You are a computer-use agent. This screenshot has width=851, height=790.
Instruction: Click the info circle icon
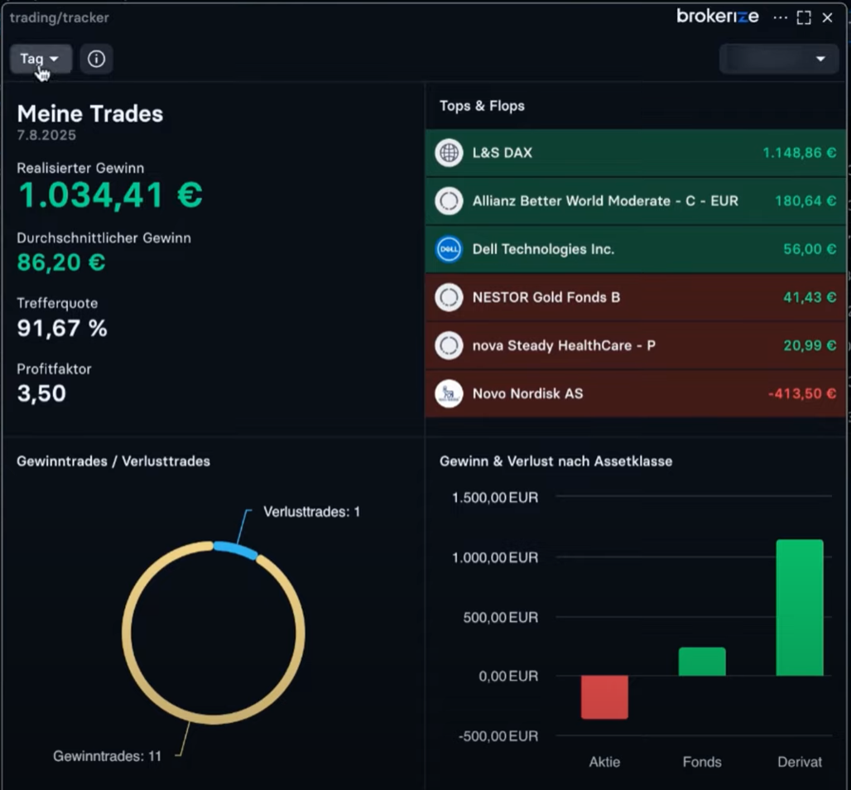(x=97, y=59)
